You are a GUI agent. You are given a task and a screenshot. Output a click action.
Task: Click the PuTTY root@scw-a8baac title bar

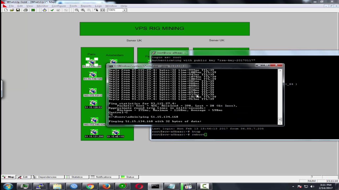tap(244, 53)
